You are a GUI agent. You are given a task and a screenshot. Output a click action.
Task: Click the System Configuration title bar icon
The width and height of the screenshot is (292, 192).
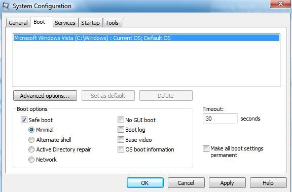[x=6, y=6]
